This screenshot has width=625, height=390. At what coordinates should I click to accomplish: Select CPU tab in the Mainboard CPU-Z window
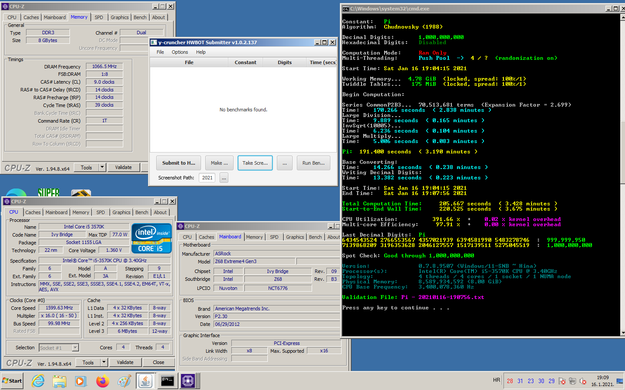point(187,237)
